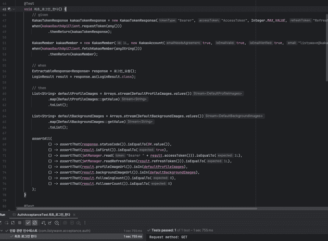The height and width of the screenshot is (241, 328).
Task: Click Stream<DefaultBackgroundImages> type hint on line 64
Action: (234, 116)
